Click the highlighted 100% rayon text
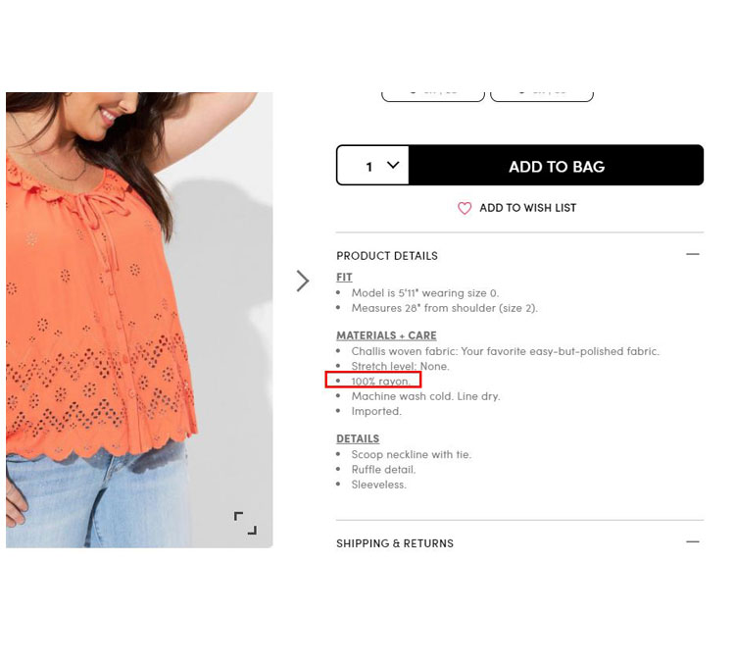735x666 pixels. 380,381
